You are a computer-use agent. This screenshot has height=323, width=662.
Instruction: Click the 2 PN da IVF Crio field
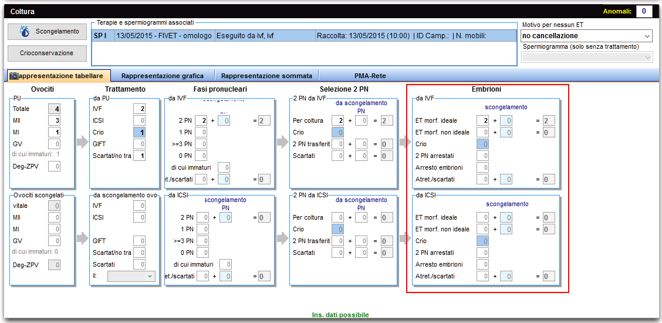click(337, 133)
